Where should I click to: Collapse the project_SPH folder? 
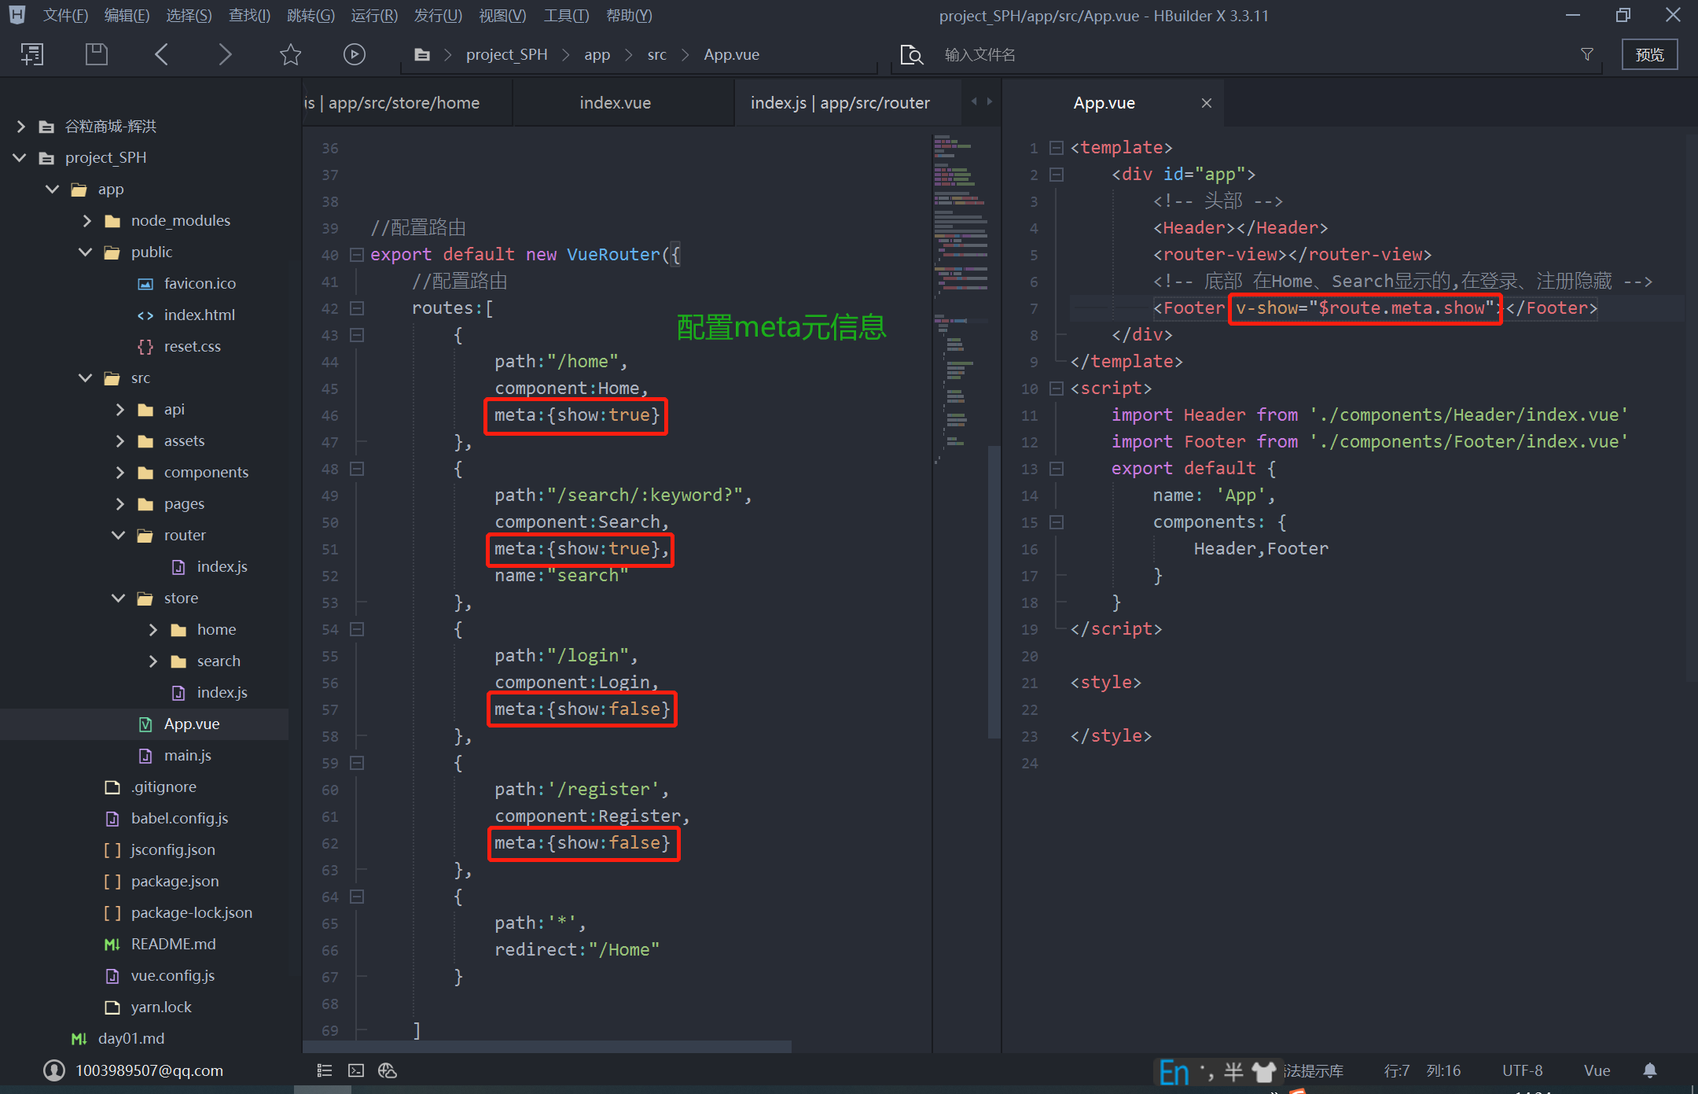click(20, 157)
